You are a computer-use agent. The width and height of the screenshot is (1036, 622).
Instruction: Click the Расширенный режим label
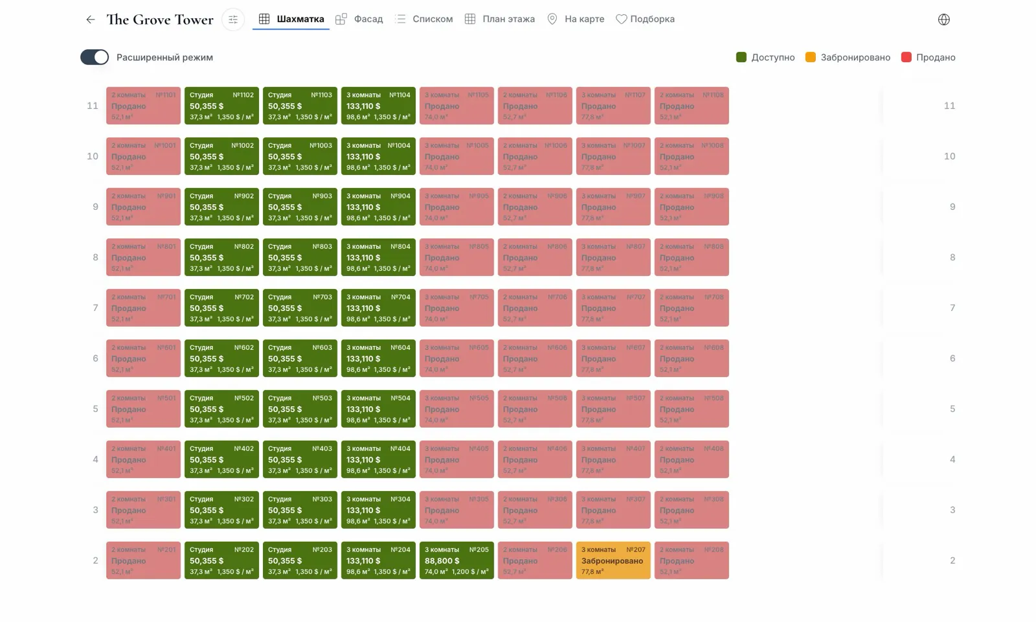coord(164,57)
